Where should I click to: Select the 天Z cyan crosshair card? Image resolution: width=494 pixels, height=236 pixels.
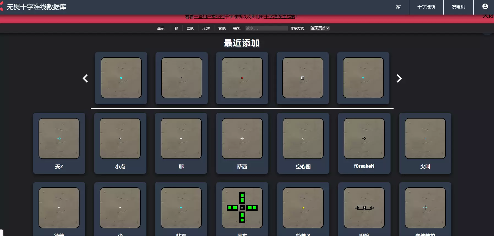click(x=59, y=143)
